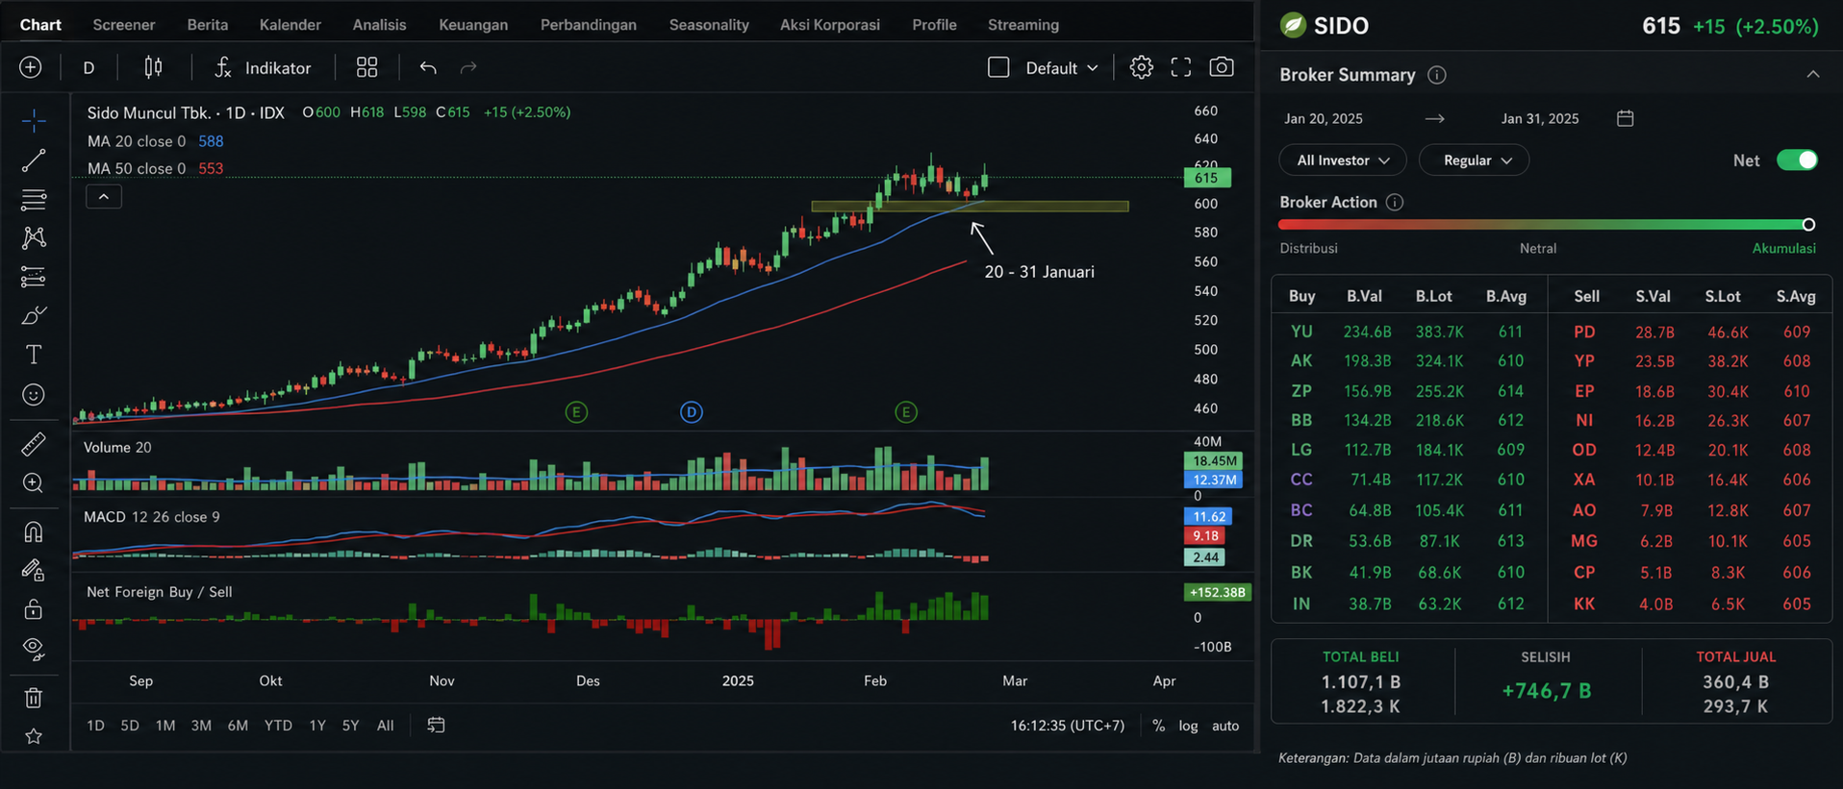Lock all drawing tools
This screenshot has width=1843, height=789.
[x=34, y=609]
